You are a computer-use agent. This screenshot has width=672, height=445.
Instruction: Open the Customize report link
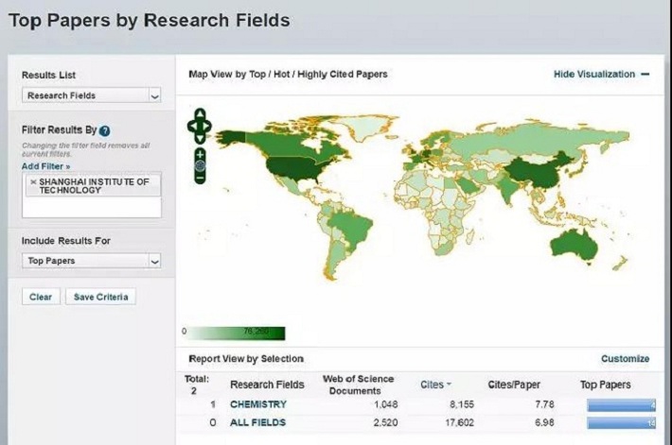625,359
